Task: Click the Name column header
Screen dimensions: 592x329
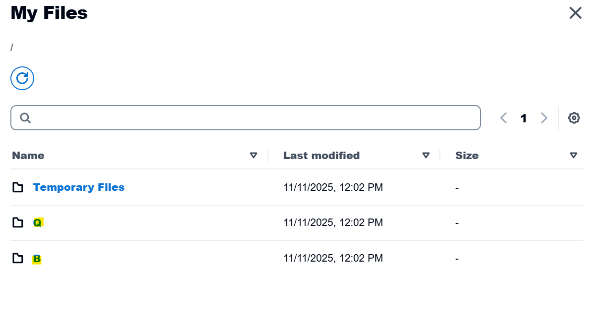Action: pyautogui.click(x=28, y=156)
